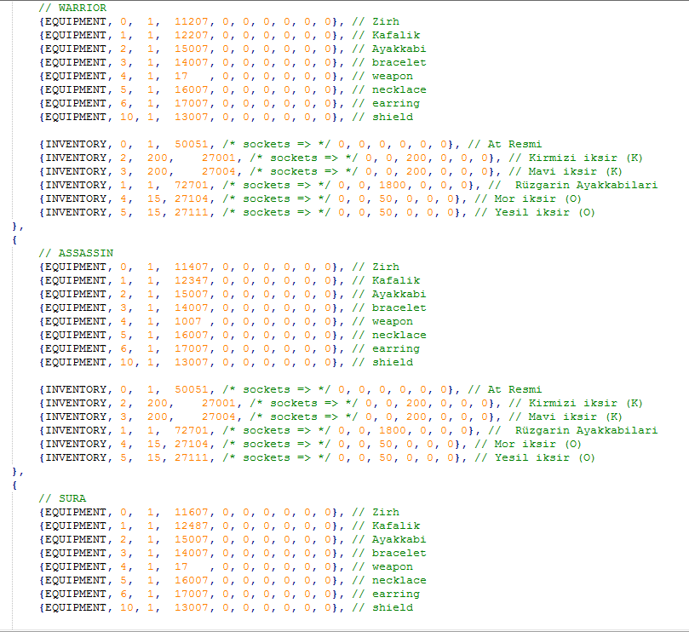Click the opening brace "{" above SURA comment
The height and width of the screenshot is (632, 689).
[x=14, y=485]
